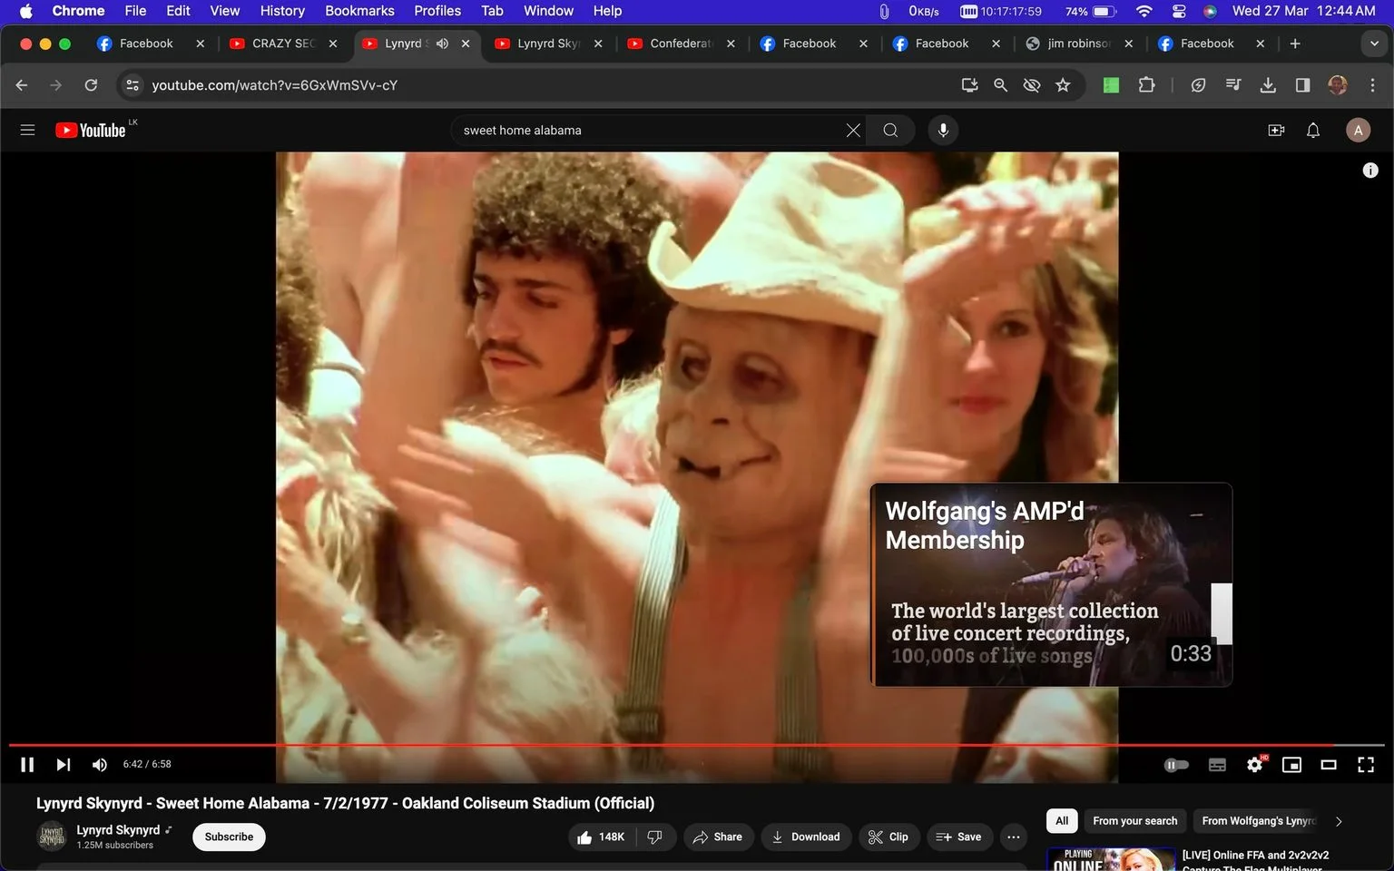Enter fullscreen mode
This screenshot has width=1394, height=871.
point(1365,765)
